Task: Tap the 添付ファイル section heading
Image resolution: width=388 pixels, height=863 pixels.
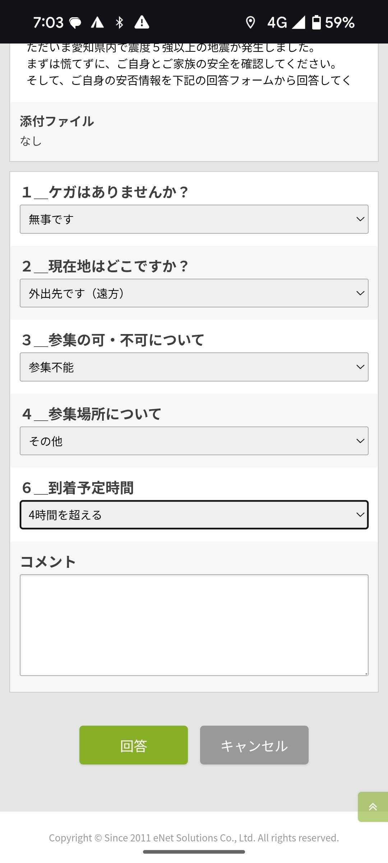Action: [57, 121]
